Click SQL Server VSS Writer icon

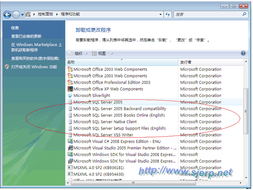point(70,135)
